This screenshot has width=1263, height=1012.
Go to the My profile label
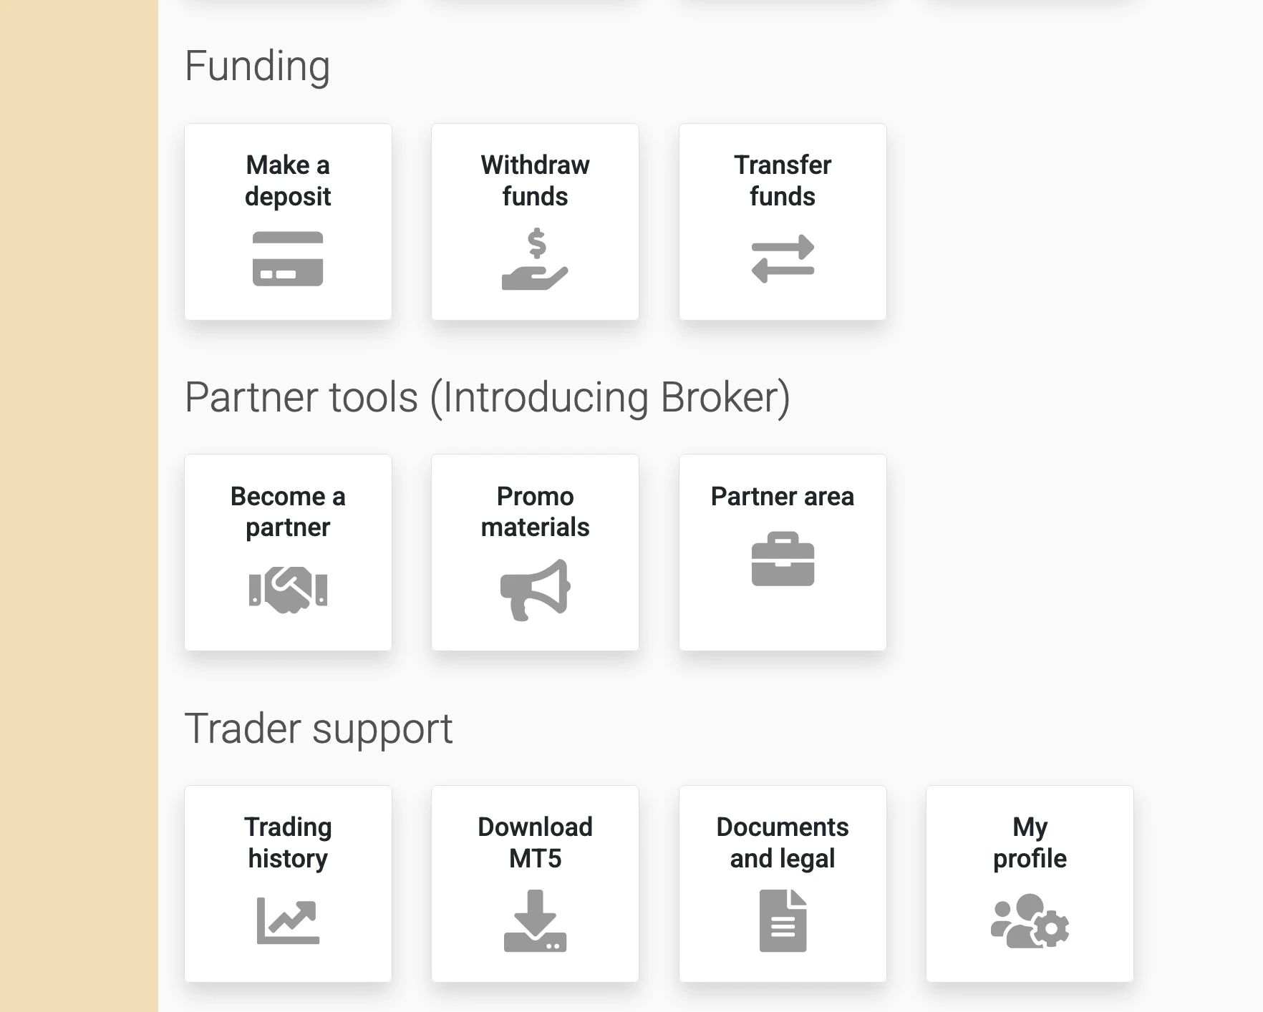(1030, 842)
